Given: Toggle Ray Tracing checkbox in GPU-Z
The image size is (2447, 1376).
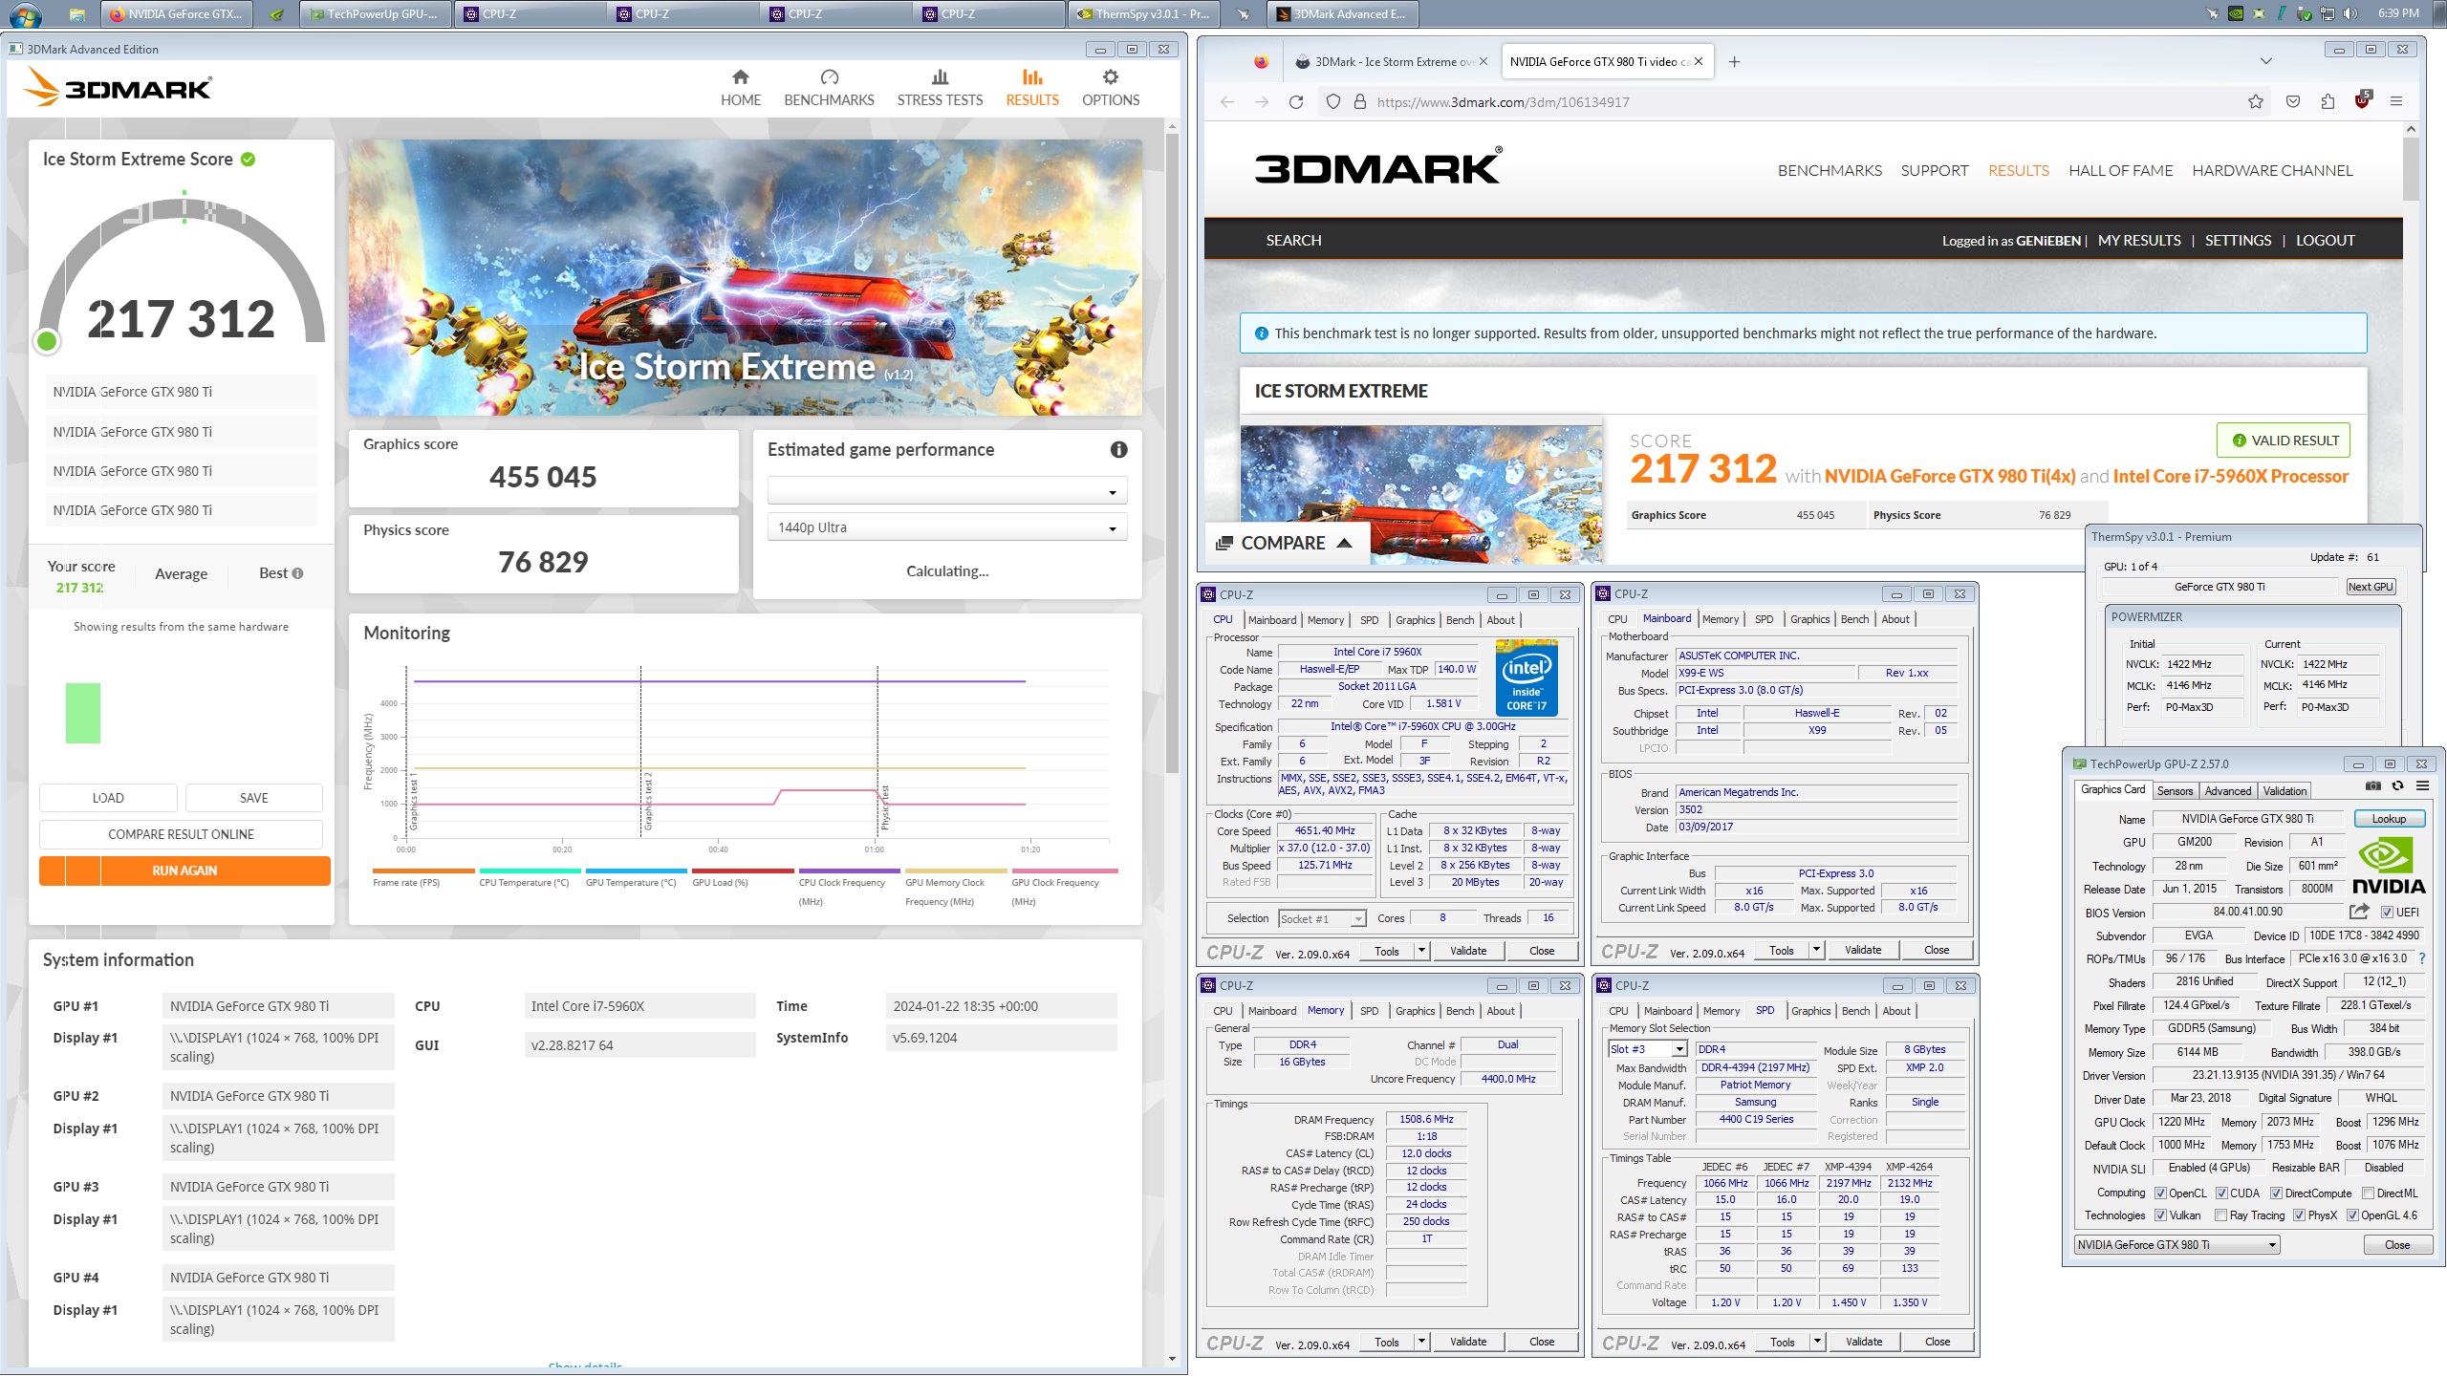Looking at the screenshot, I should click(x=2220, y=1215).
